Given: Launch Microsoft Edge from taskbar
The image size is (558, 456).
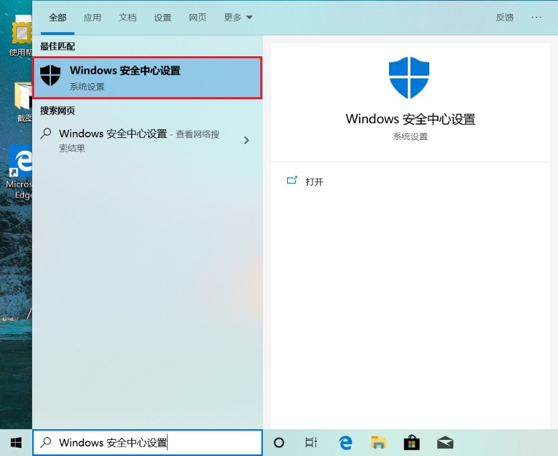Looking at the screenshot, I should click(345, 443).
